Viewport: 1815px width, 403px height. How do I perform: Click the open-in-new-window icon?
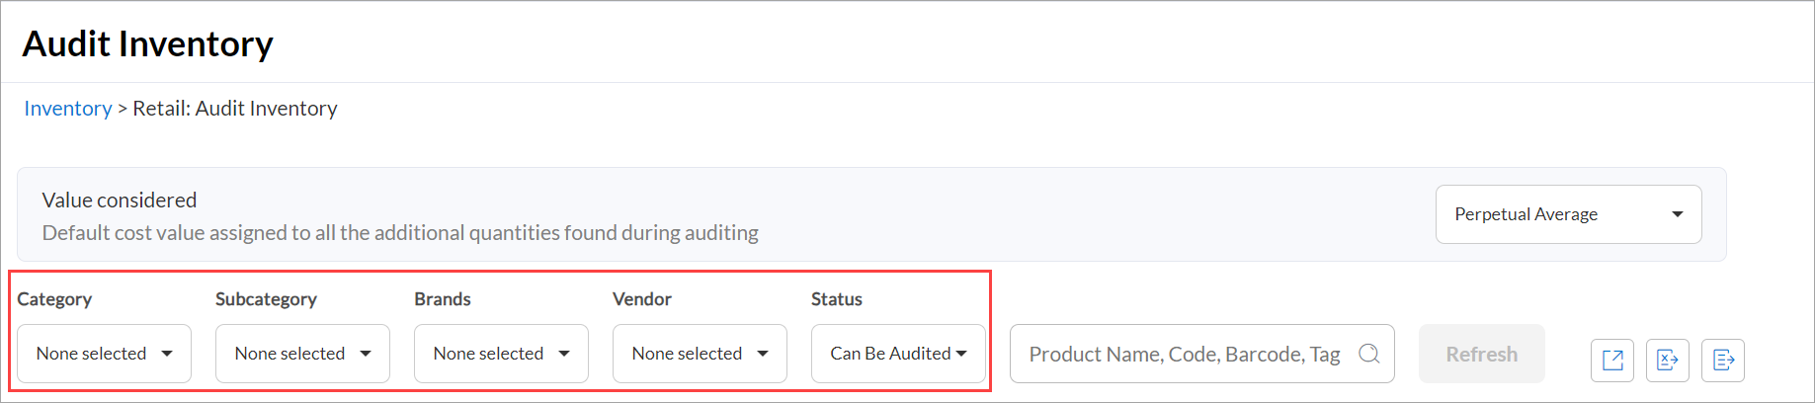click(1612, 360)
